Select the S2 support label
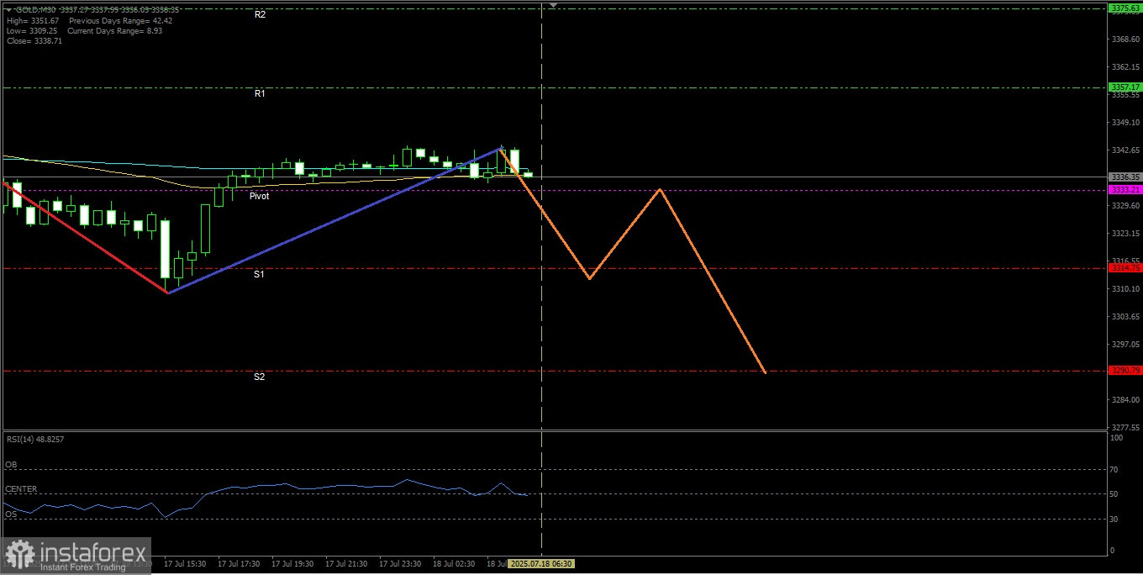 [x=260, y=377]
